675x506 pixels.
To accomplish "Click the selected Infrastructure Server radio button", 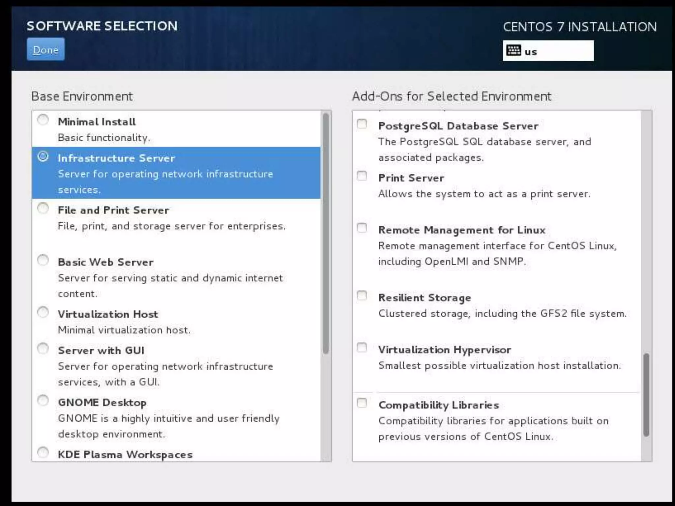I will [43, 156].
